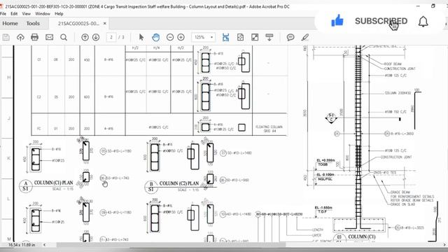Open the Edit menu
The image size is (448, 252).
[14, 13]
